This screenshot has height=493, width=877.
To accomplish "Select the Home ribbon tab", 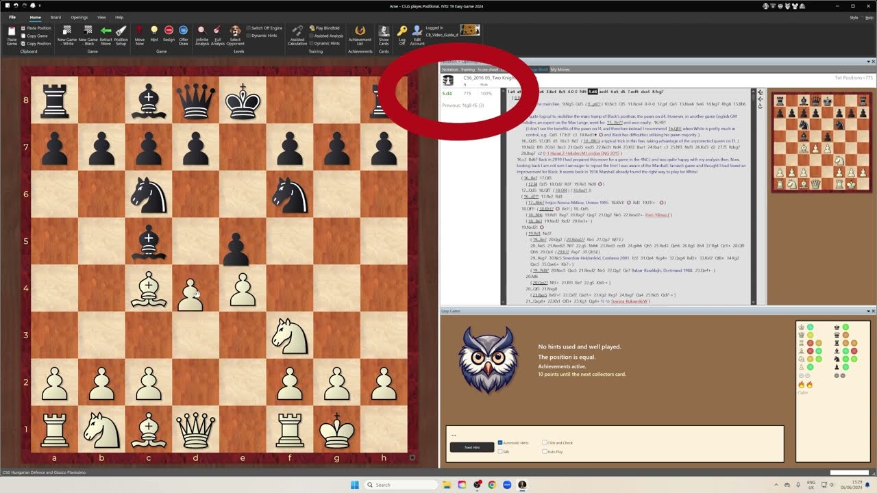I will coord(35,17).
